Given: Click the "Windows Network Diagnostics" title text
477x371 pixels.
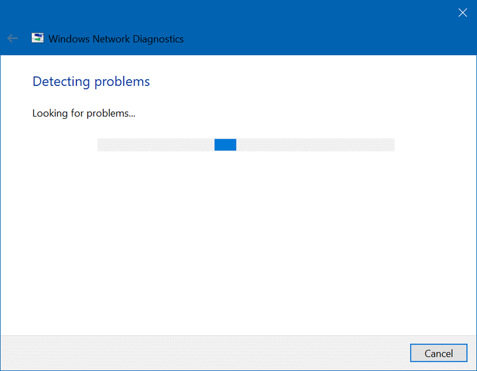Looking at the screenshot, I should pos(116,38).
